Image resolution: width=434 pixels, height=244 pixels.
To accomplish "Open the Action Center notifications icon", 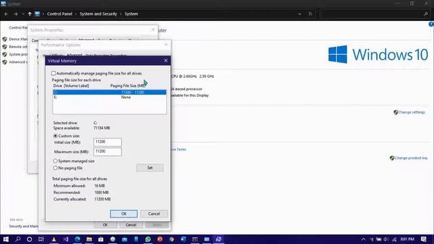I will coord(423,239).
